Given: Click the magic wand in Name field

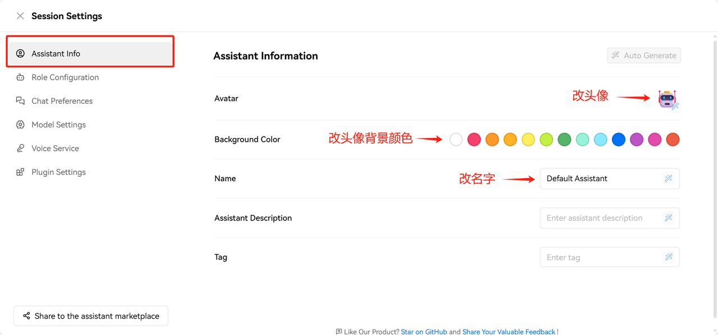Looking at the screenshot, I should [668, 178].
